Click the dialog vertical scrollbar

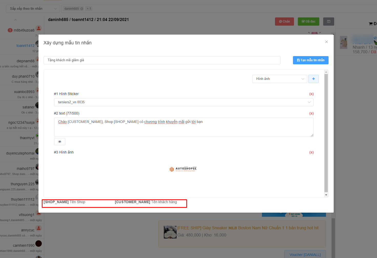point(326,133)
